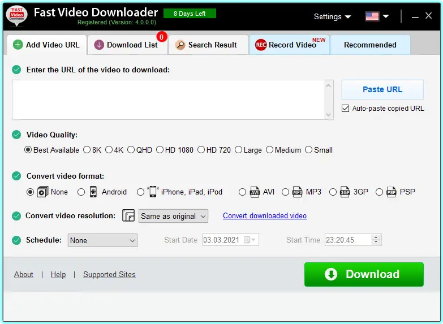
Task: Click the green check icon beside Schedule
Action: coord(16,240)
